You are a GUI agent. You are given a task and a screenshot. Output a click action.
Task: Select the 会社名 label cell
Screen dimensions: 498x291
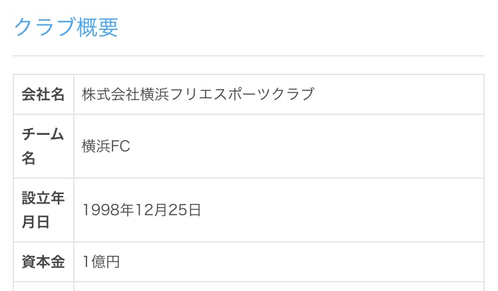click(43, 94)
